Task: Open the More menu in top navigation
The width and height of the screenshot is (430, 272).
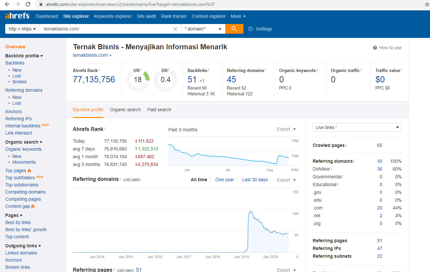Action: click(238, 16)
